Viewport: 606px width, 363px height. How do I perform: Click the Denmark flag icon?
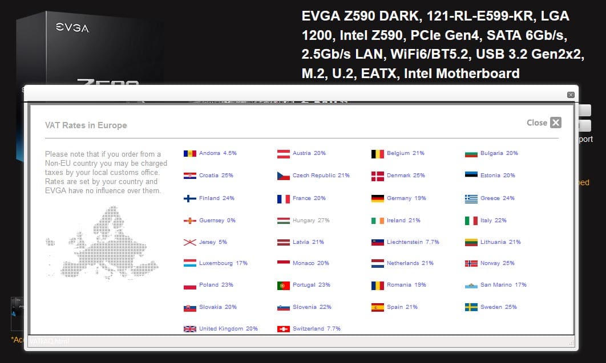pyautogui.click(x=378, y=176)
